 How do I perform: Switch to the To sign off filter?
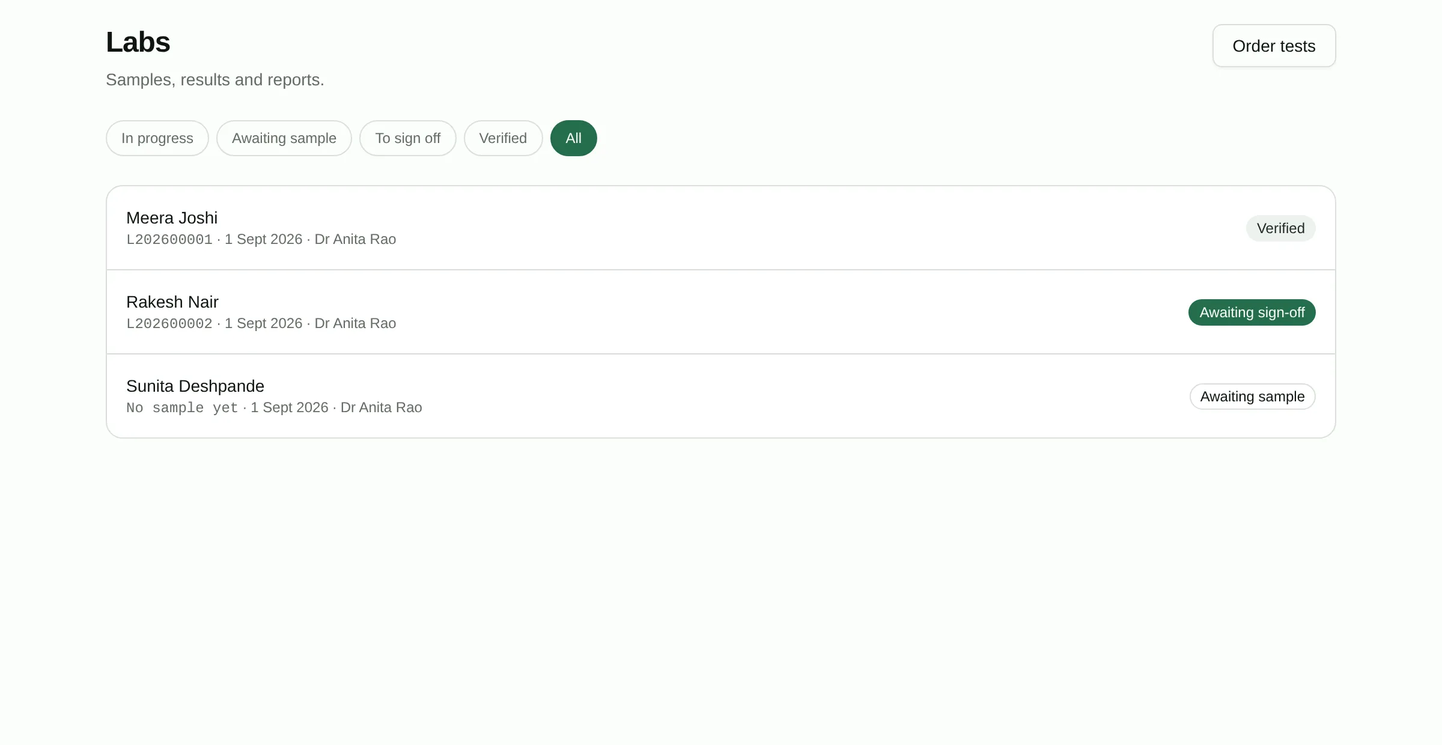pyautogui.click(x=408, y=138)
